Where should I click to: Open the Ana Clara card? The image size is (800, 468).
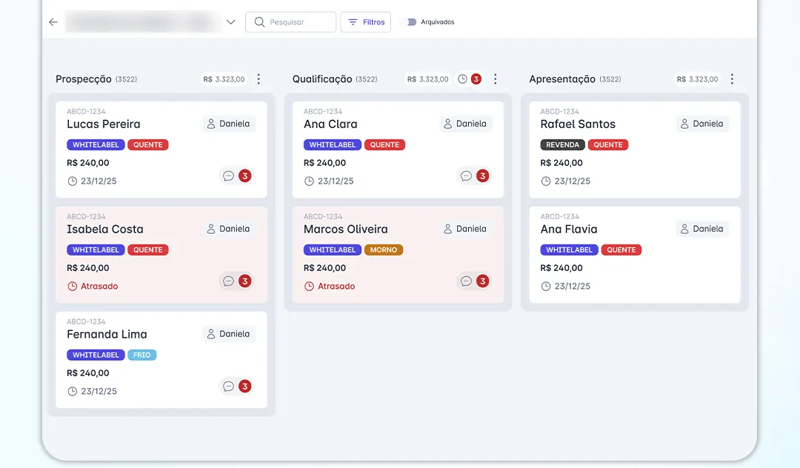(x=398, y=150)
